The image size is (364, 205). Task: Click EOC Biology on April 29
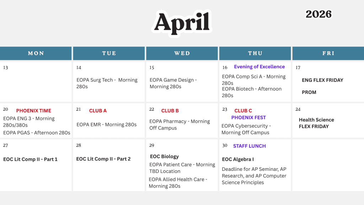point(164,156)
